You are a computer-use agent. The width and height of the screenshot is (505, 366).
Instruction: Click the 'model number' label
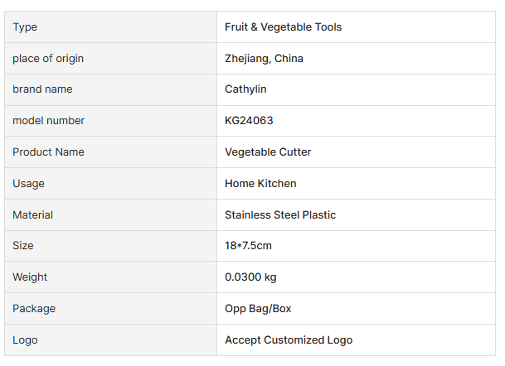click(48, 121)
